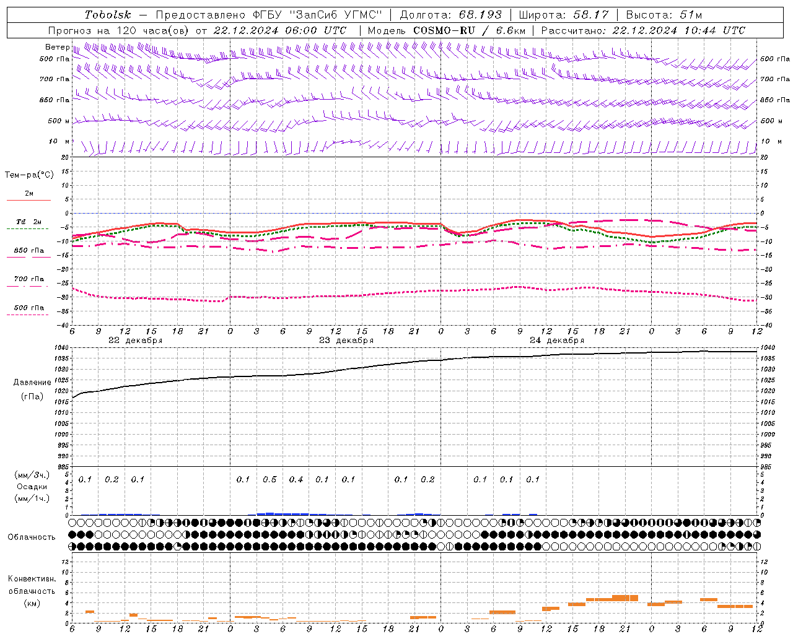This screenshot has width=793, height=634.
Task: Click the 22 декабря date label
Action: (136, 341)
